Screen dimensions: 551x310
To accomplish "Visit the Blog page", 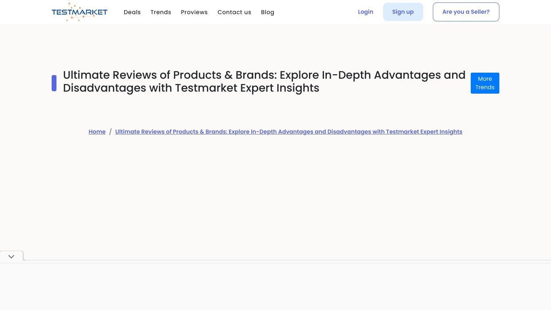I will [x=267, y=12].
